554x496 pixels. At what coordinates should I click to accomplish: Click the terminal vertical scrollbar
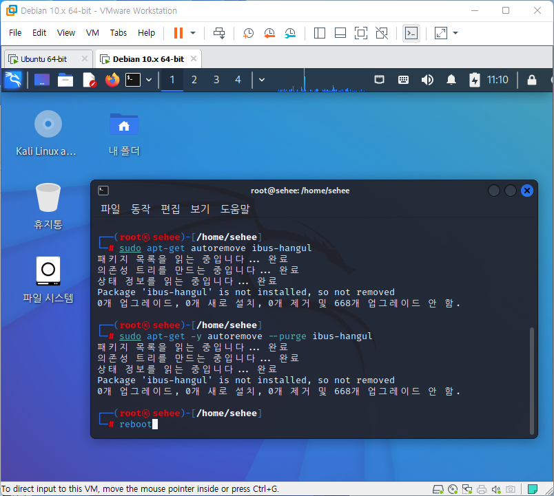tap(532, 381)
